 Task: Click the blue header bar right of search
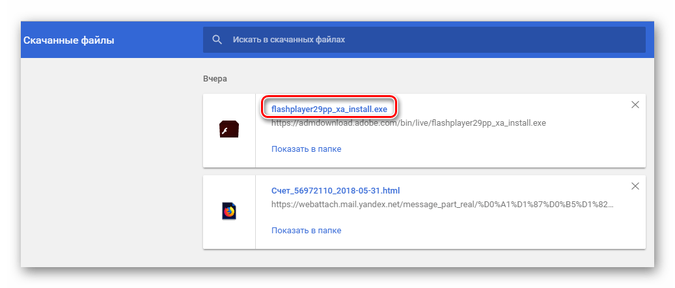coord(649,40)
